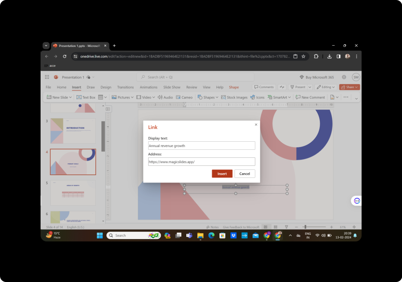Open the ribbon more options ellipsis
Viewport: 402px width, 282px height.
[x=346, y=97]
